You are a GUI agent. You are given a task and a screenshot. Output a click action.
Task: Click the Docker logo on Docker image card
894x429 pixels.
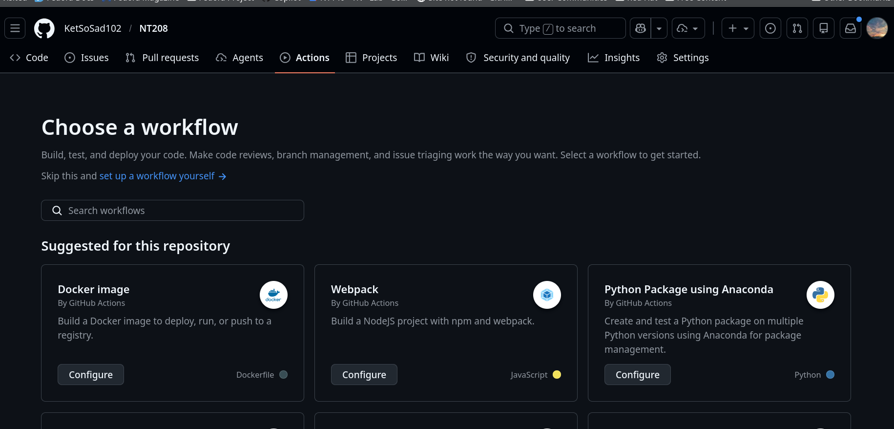pos(273,295)
